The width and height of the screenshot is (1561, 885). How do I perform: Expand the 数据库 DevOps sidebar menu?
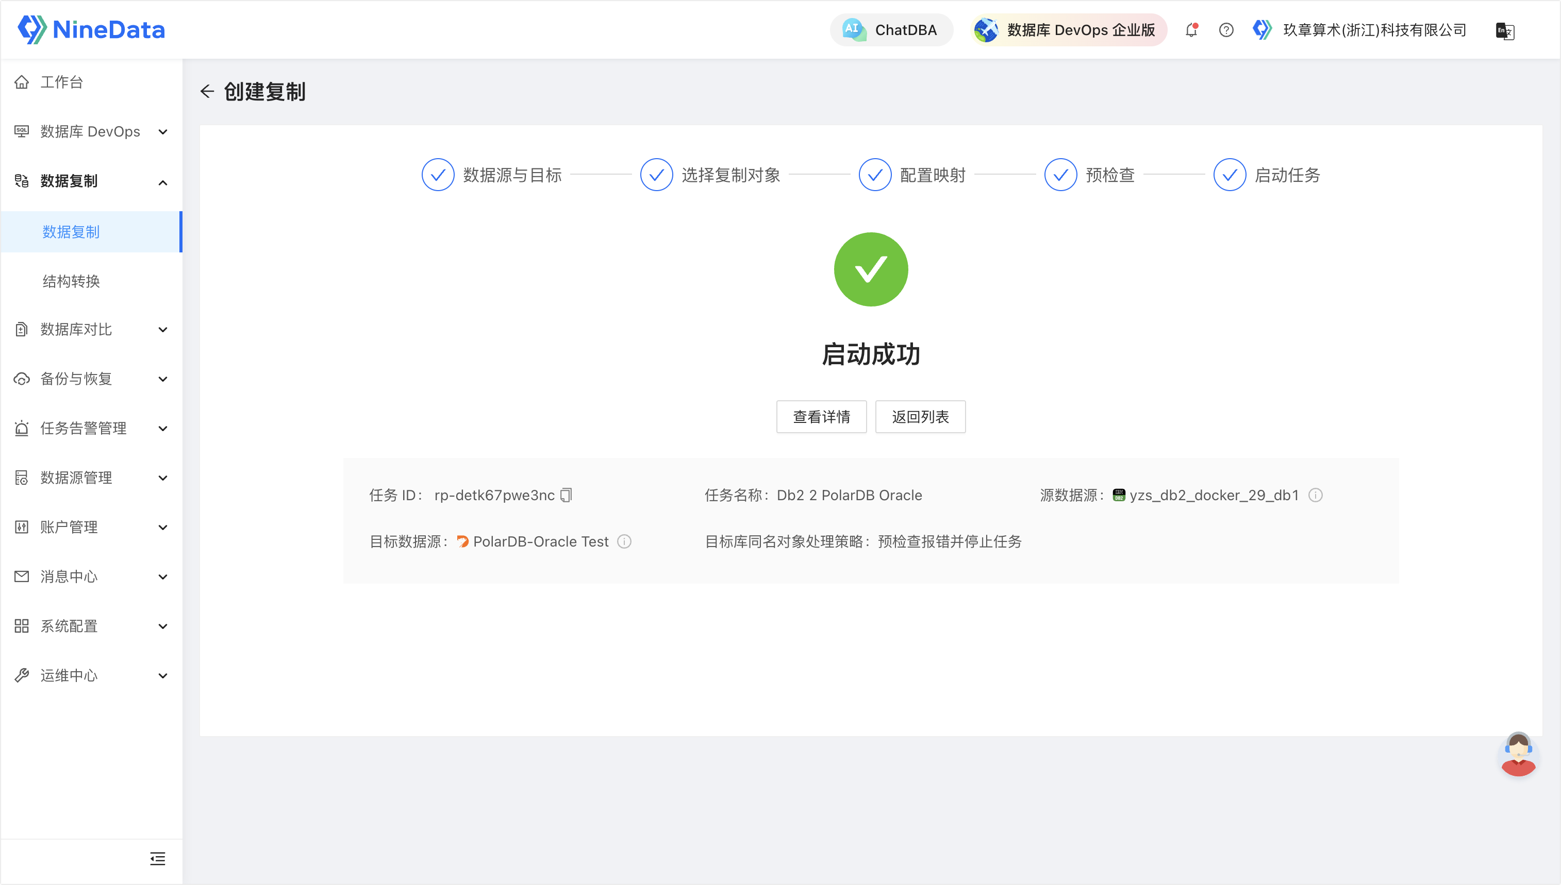tap(91, 132)
